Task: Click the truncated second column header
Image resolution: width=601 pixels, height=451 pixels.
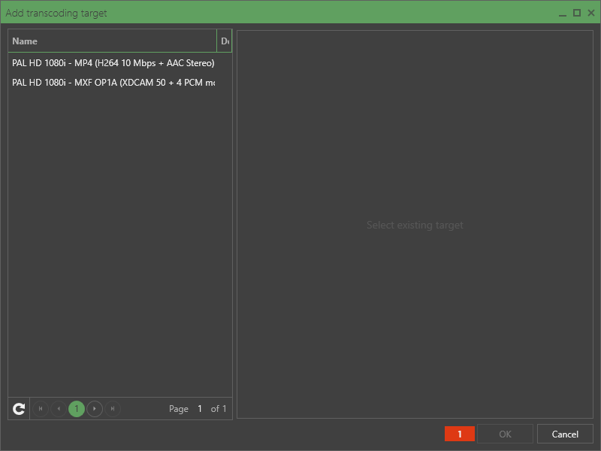Action: click(225, 41)
